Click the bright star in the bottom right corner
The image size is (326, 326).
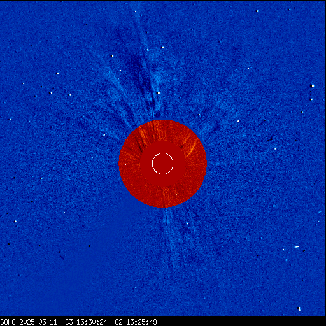(x=299, y=308)
